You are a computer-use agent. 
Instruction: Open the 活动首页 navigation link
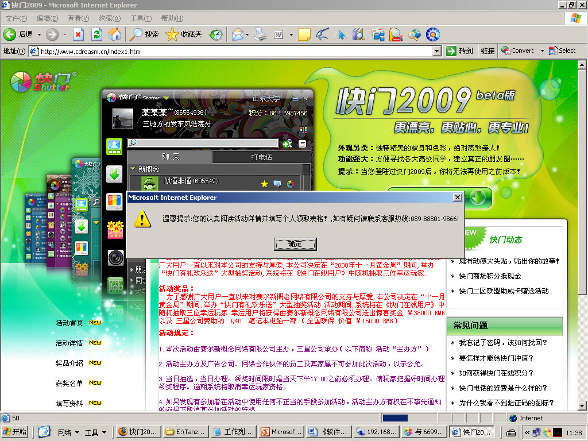[69, 323]
